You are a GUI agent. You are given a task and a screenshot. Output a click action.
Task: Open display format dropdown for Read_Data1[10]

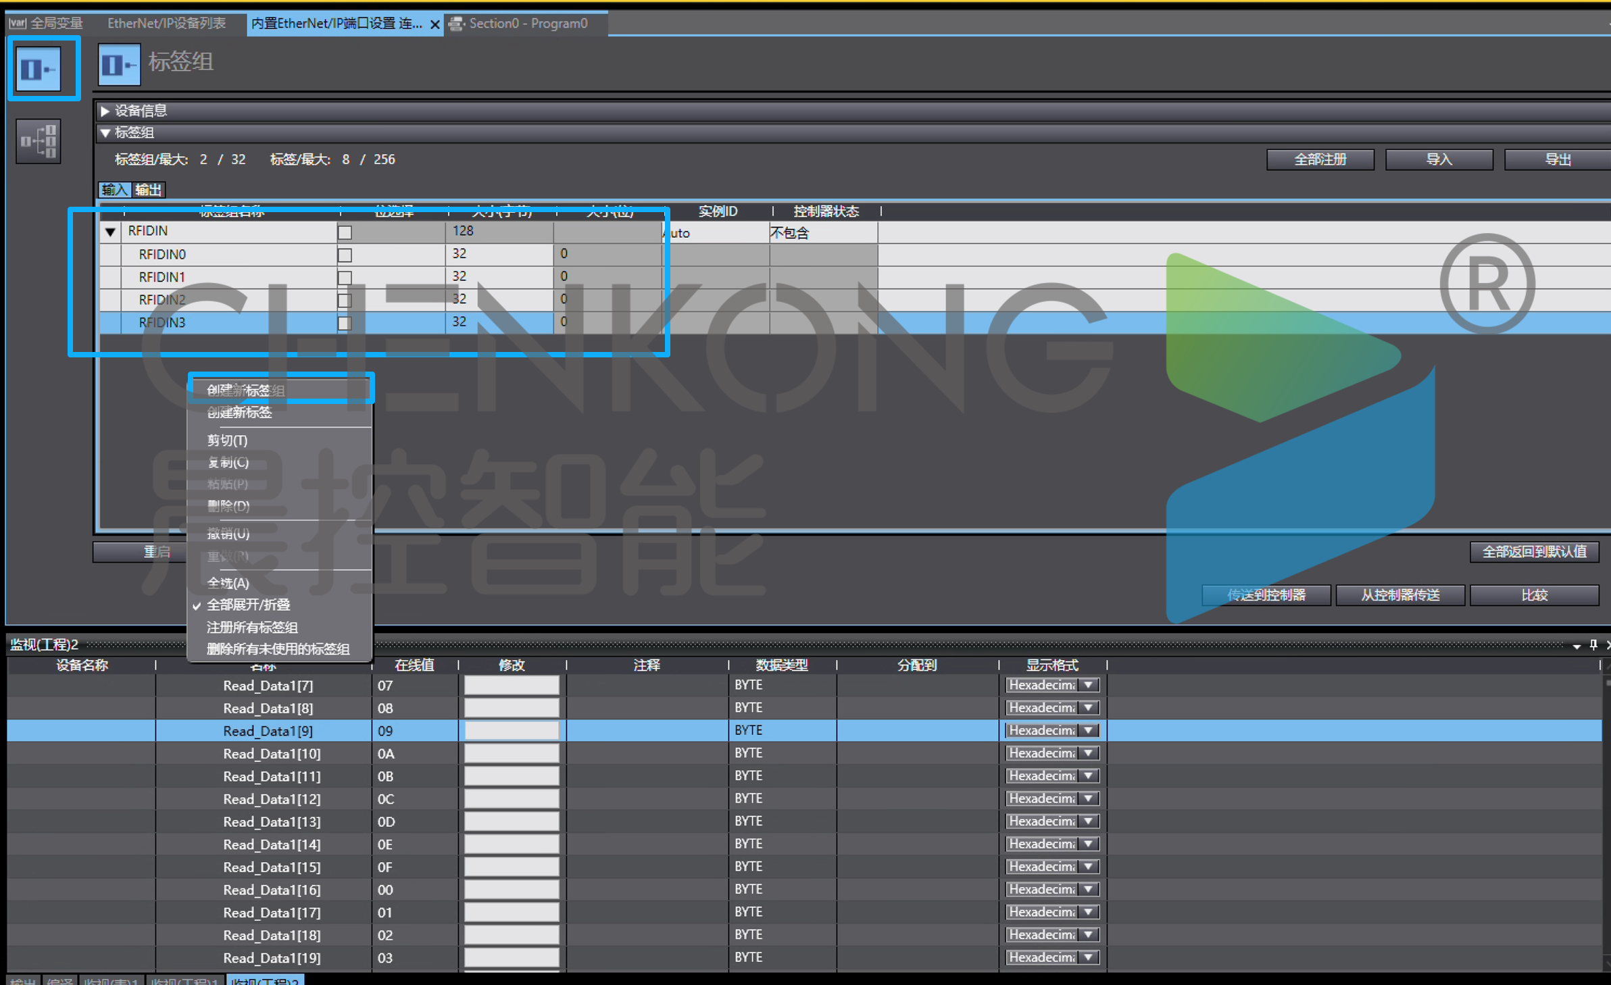click(1088, 753)
